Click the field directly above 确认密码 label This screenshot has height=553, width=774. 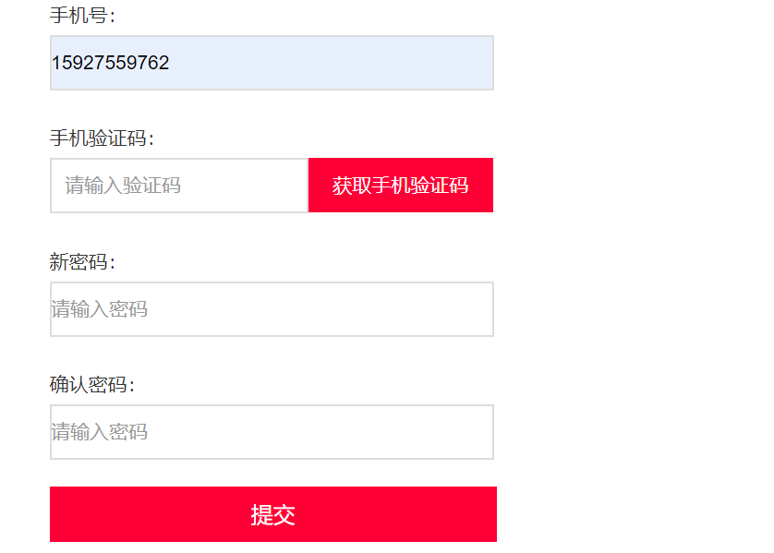tap(272, 309)
